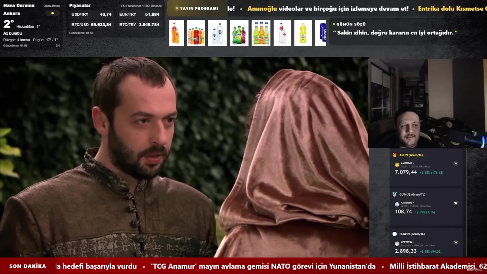Click 'FX: Frankfurter • BTC: Binance' source text
Viewport: 487px width, 274px height.
141,6
